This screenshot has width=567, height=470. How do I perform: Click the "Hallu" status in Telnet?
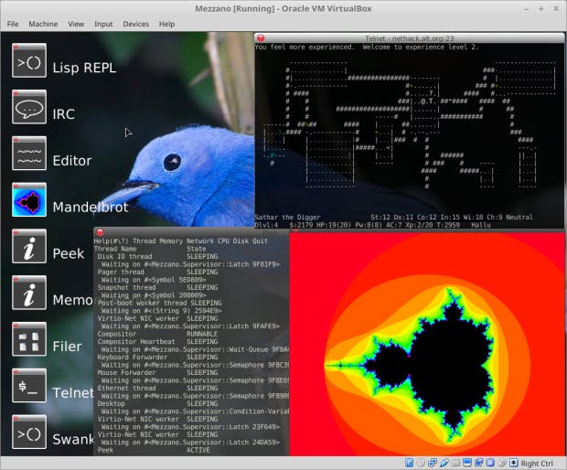pyautogui.click(x=481, y=225)
